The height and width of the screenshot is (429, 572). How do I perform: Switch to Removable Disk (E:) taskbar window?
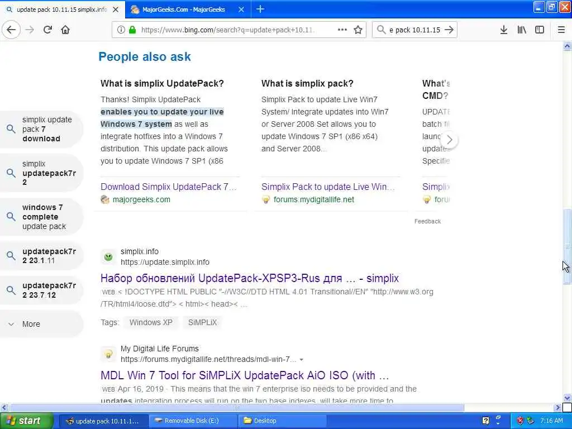[192, 421]
